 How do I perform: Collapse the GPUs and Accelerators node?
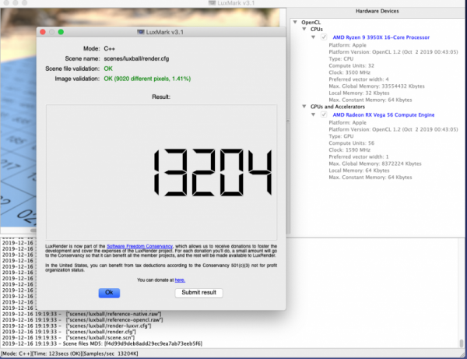pyautogui.click(x=304, y=107)
